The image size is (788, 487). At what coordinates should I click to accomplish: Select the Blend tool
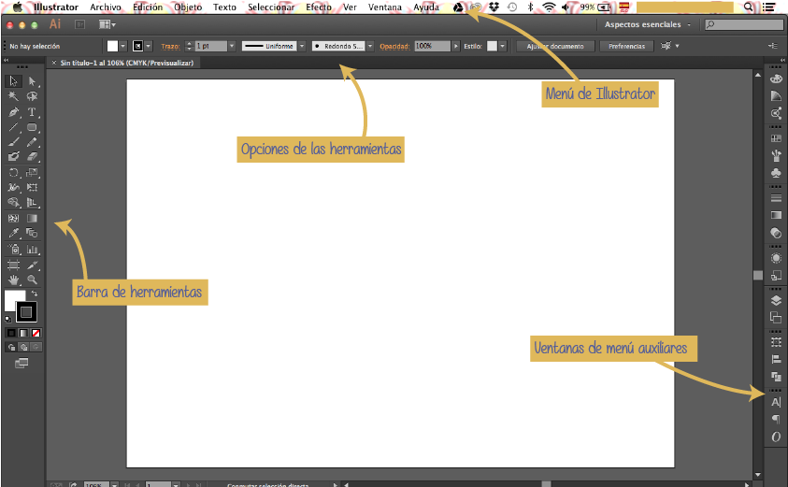click(32, 233)
